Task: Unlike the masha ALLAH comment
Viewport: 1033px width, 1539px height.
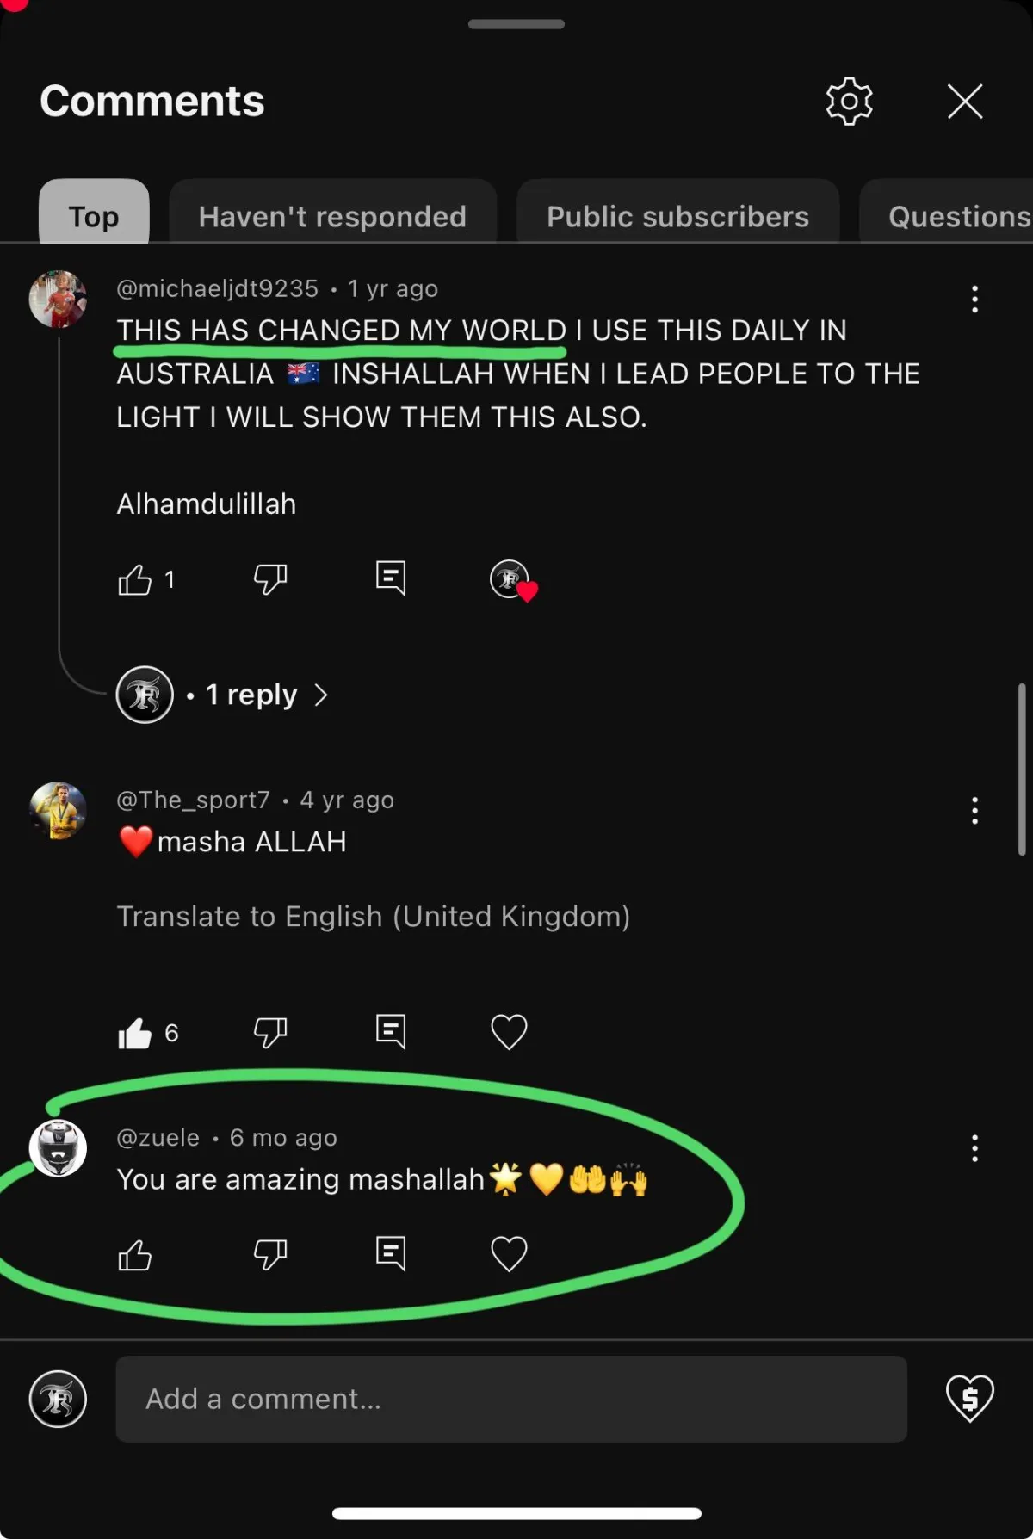Action: [x=135, y=1032]
